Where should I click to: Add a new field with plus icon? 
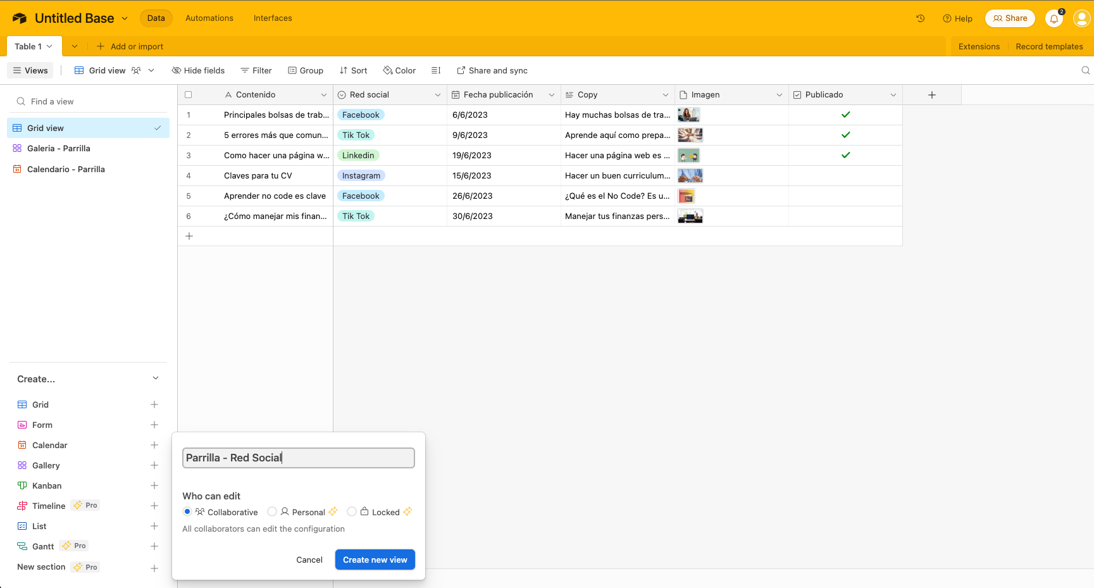pos(931,95)
